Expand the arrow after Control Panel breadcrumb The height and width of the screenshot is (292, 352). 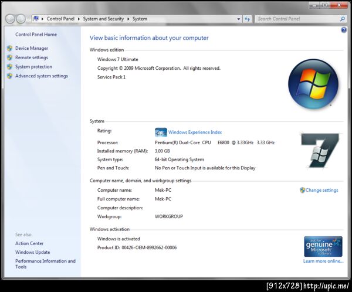[79, 19]
